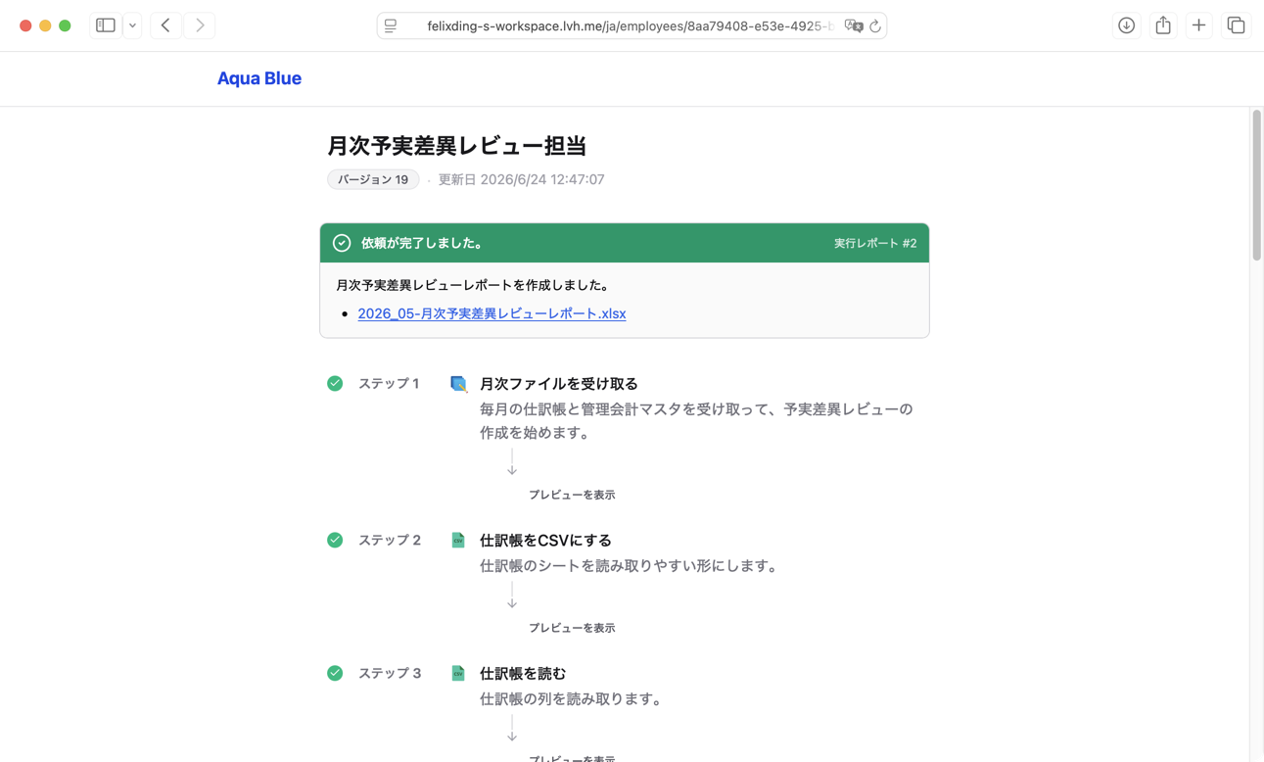This screenshot has width=1264, height=762.
Task: Click the CSV icon for 仕訳帳を読む
Action: (458, 673)
